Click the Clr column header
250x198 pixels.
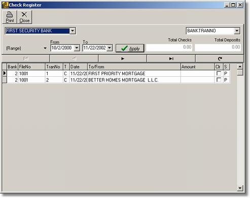tap(219, 67)
